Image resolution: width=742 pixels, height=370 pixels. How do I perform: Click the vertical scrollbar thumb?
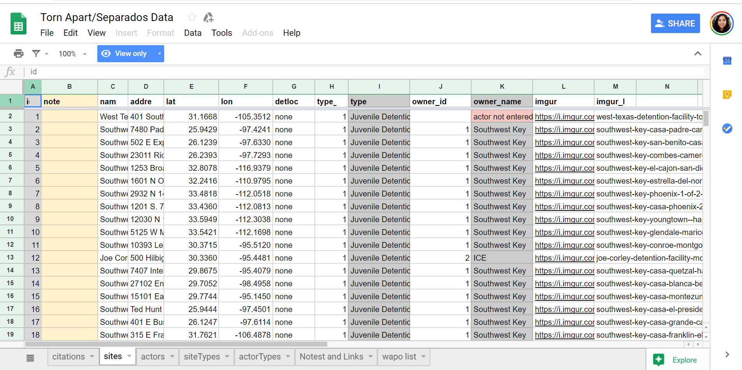706,118
